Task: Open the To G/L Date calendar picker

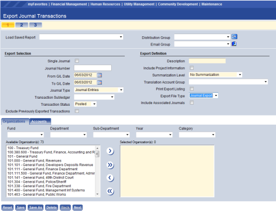Action: (100, 82)
